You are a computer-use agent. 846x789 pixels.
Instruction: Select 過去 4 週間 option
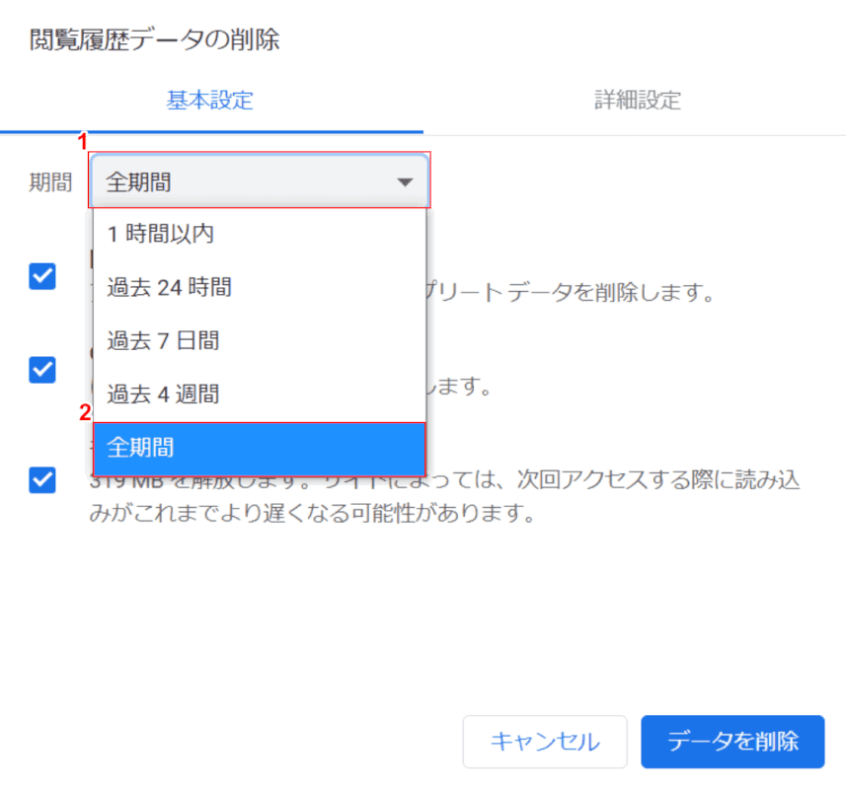(260, 394)
